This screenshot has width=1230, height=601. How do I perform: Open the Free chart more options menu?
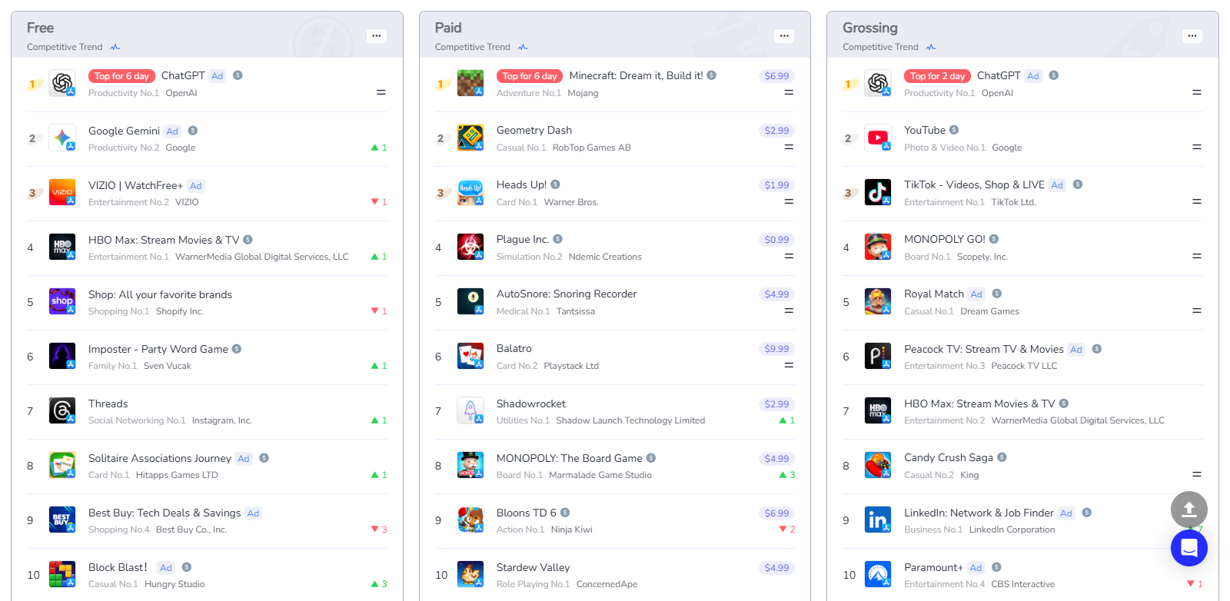pos(376,35)
